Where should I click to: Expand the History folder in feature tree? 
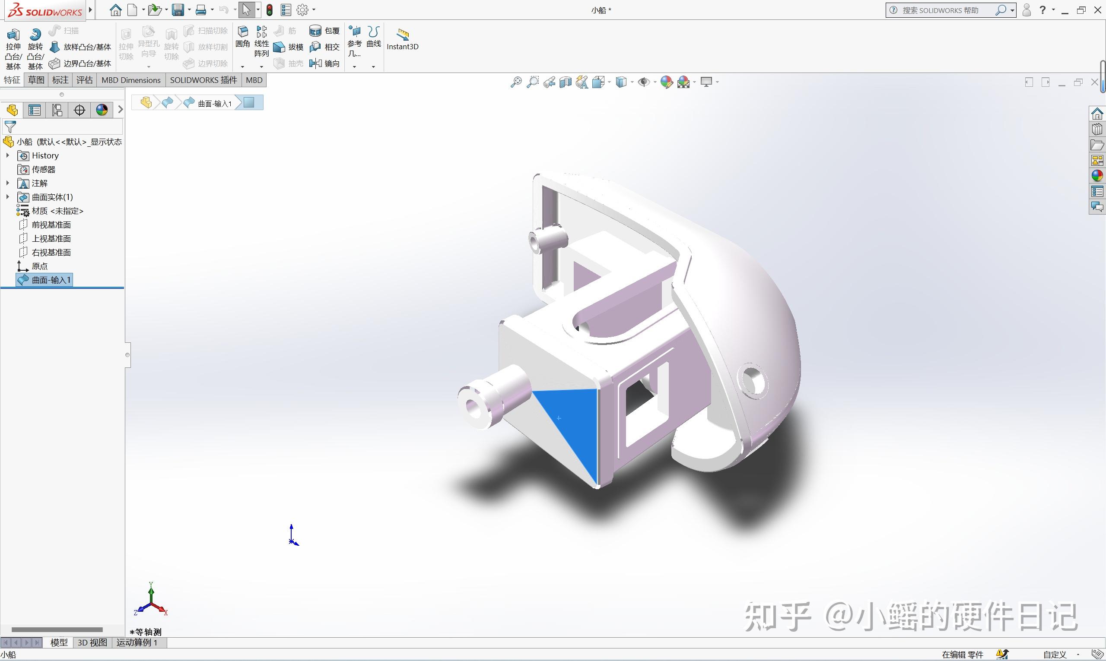click(x=7, y=155)
